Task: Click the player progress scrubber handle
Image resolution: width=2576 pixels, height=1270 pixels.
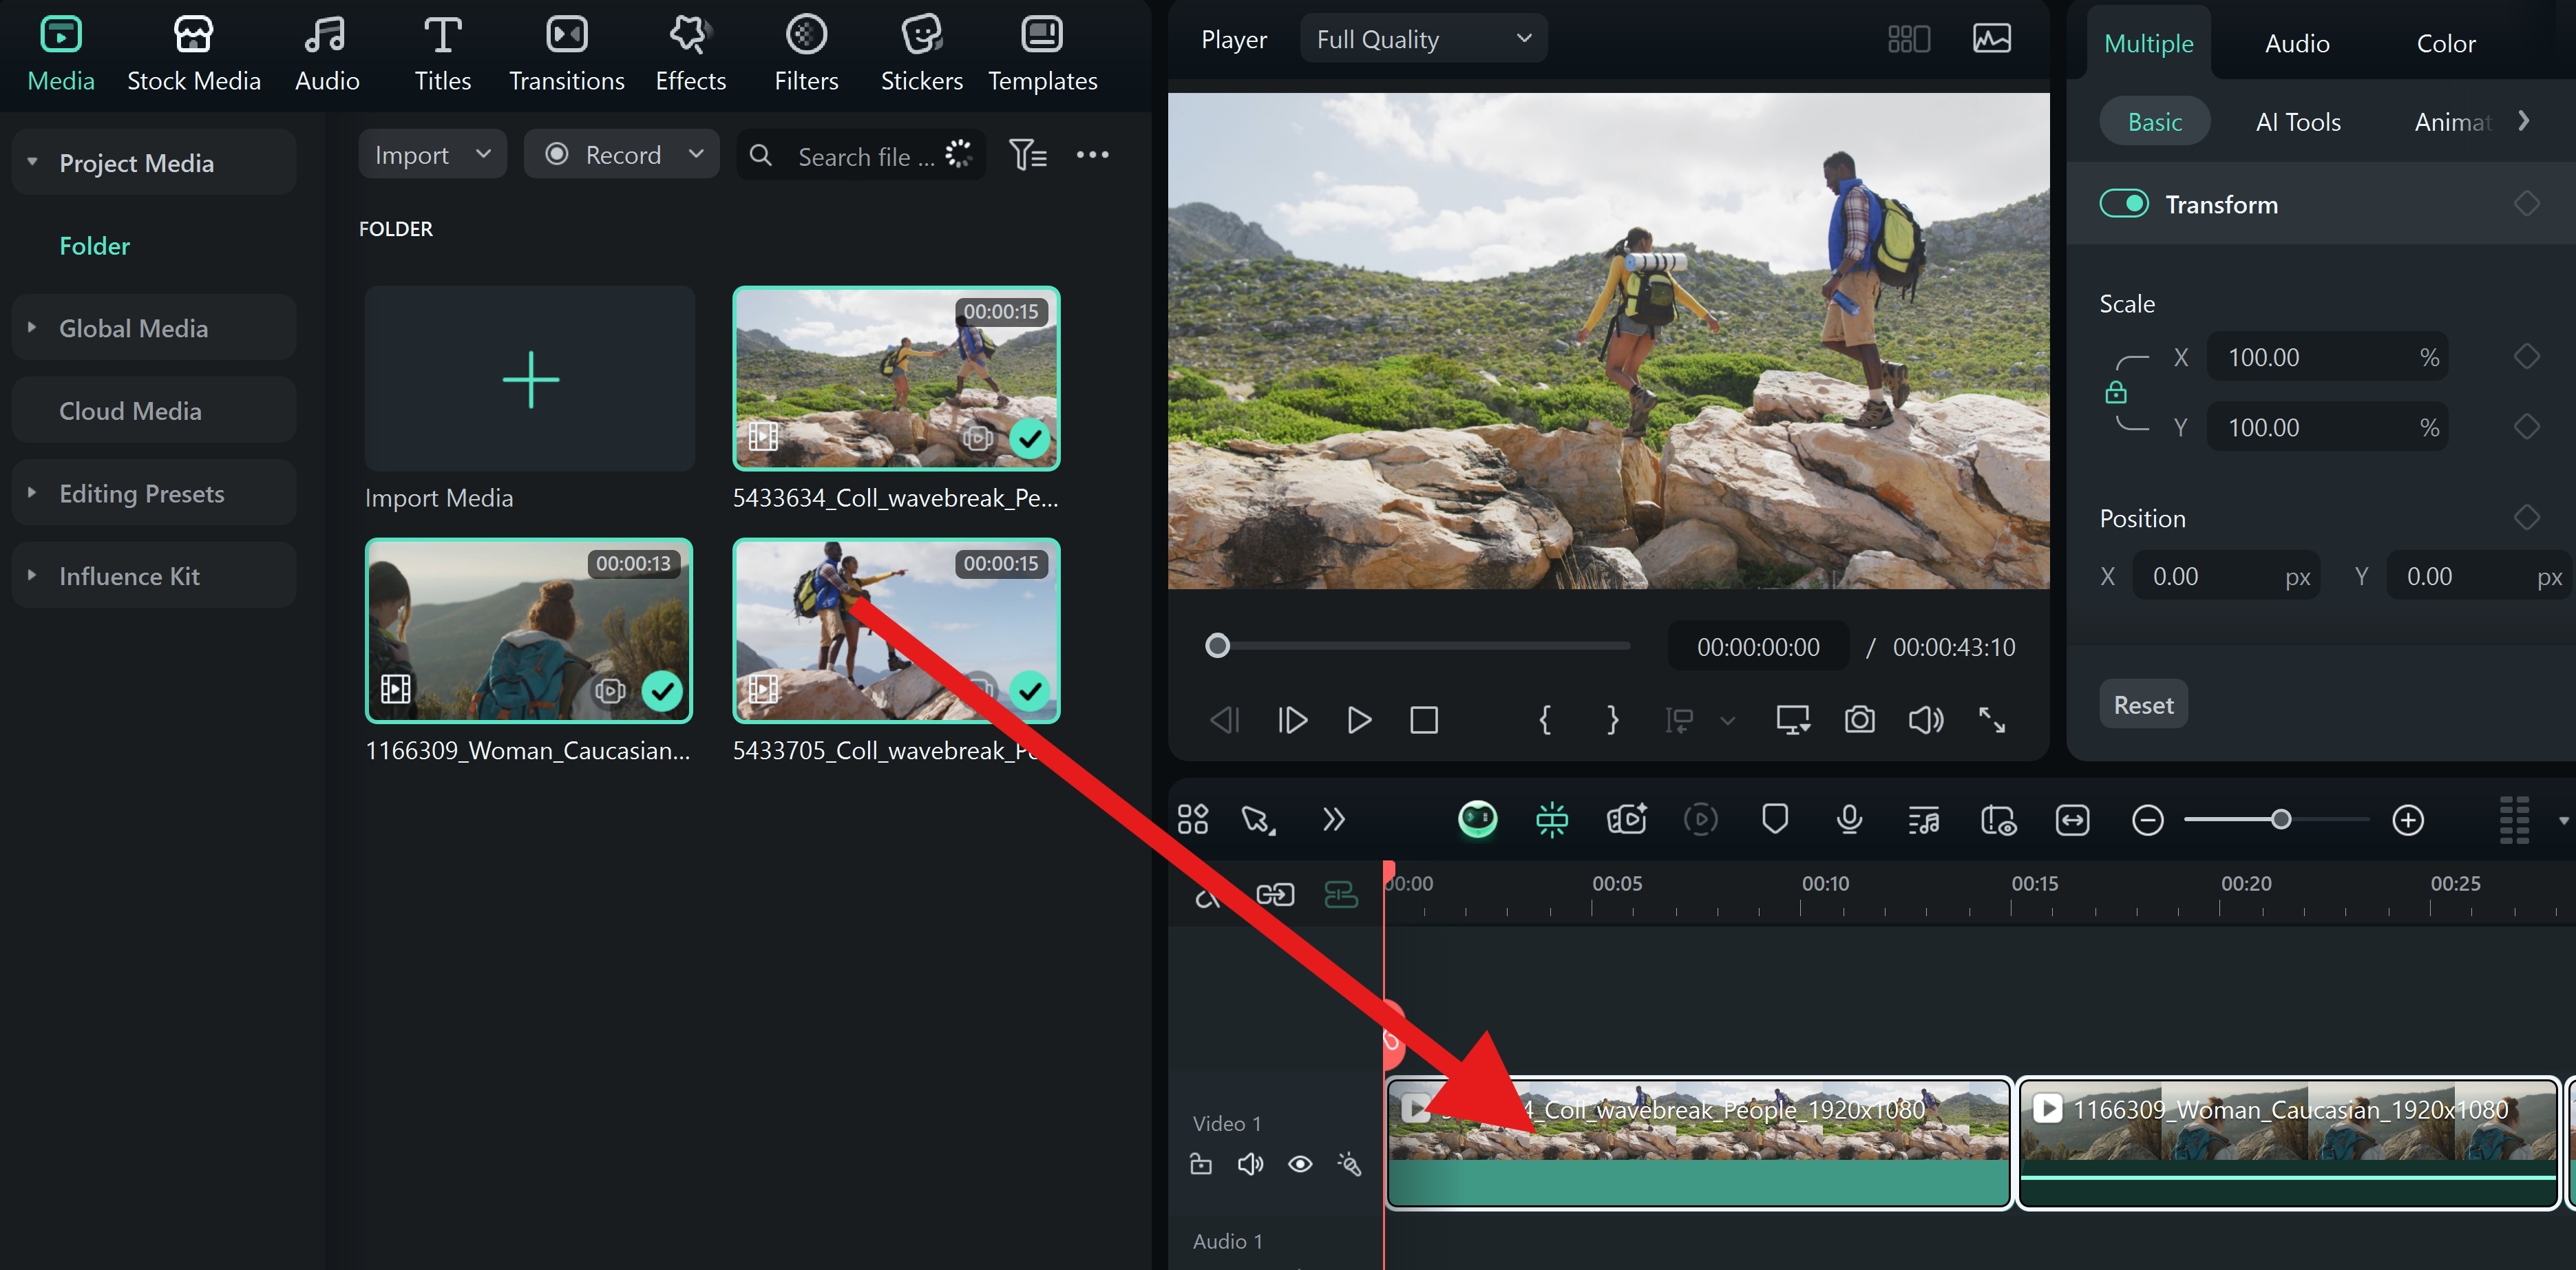Action: (1217, 646)
